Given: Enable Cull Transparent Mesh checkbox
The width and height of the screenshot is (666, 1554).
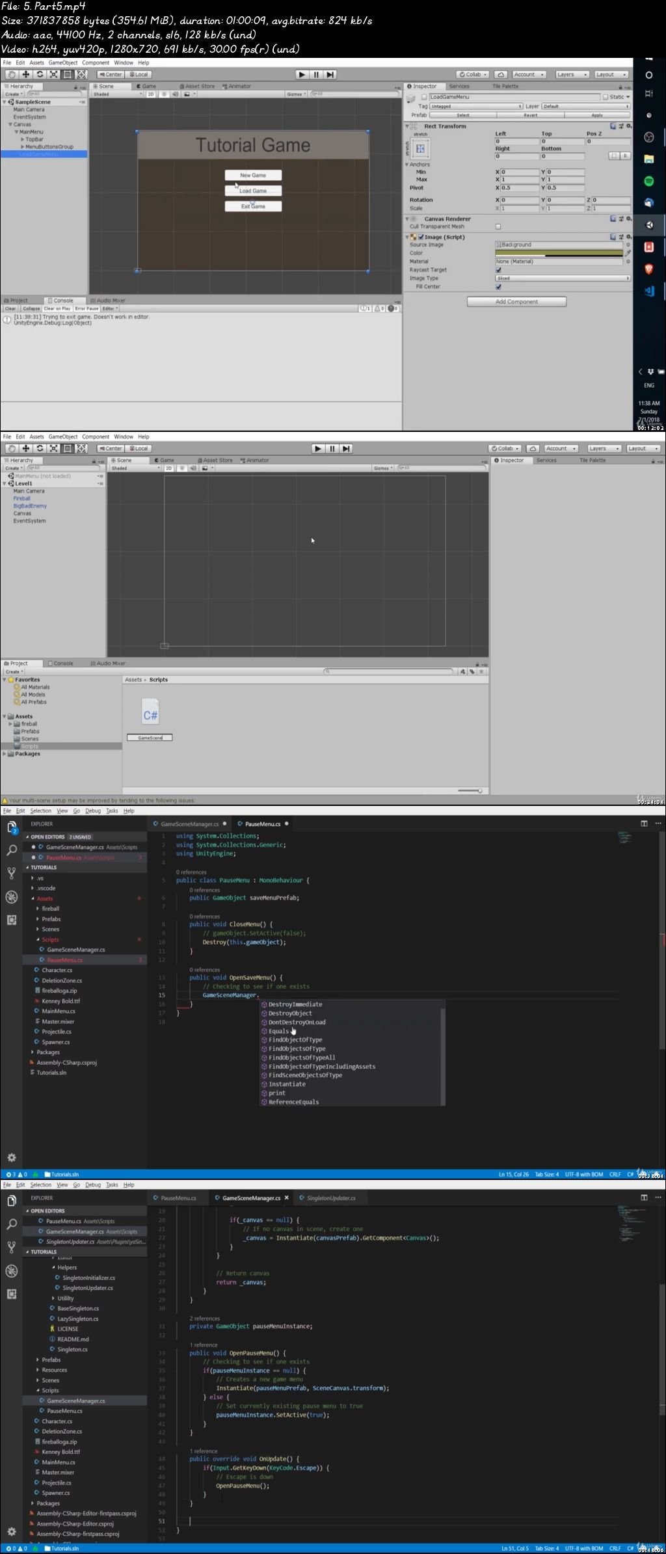Looking at the screenshot, I should click(x=498, y=226).
